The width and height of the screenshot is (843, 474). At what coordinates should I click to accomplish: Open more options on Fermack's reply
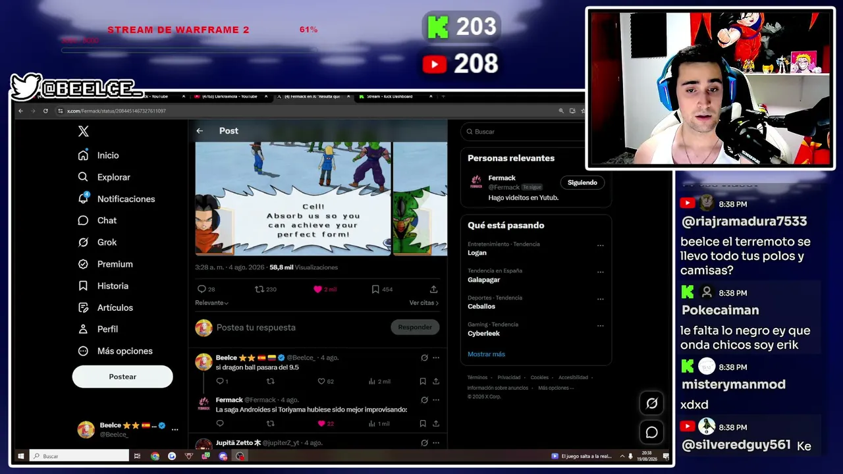click(x=436, y=400)
